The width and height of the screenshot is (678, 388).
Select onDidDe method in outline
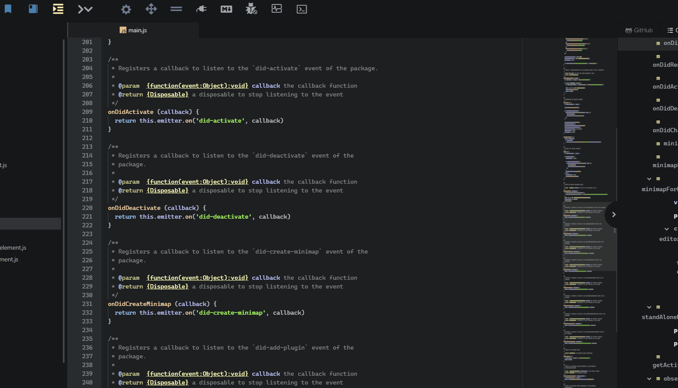(x=665, y=108)
